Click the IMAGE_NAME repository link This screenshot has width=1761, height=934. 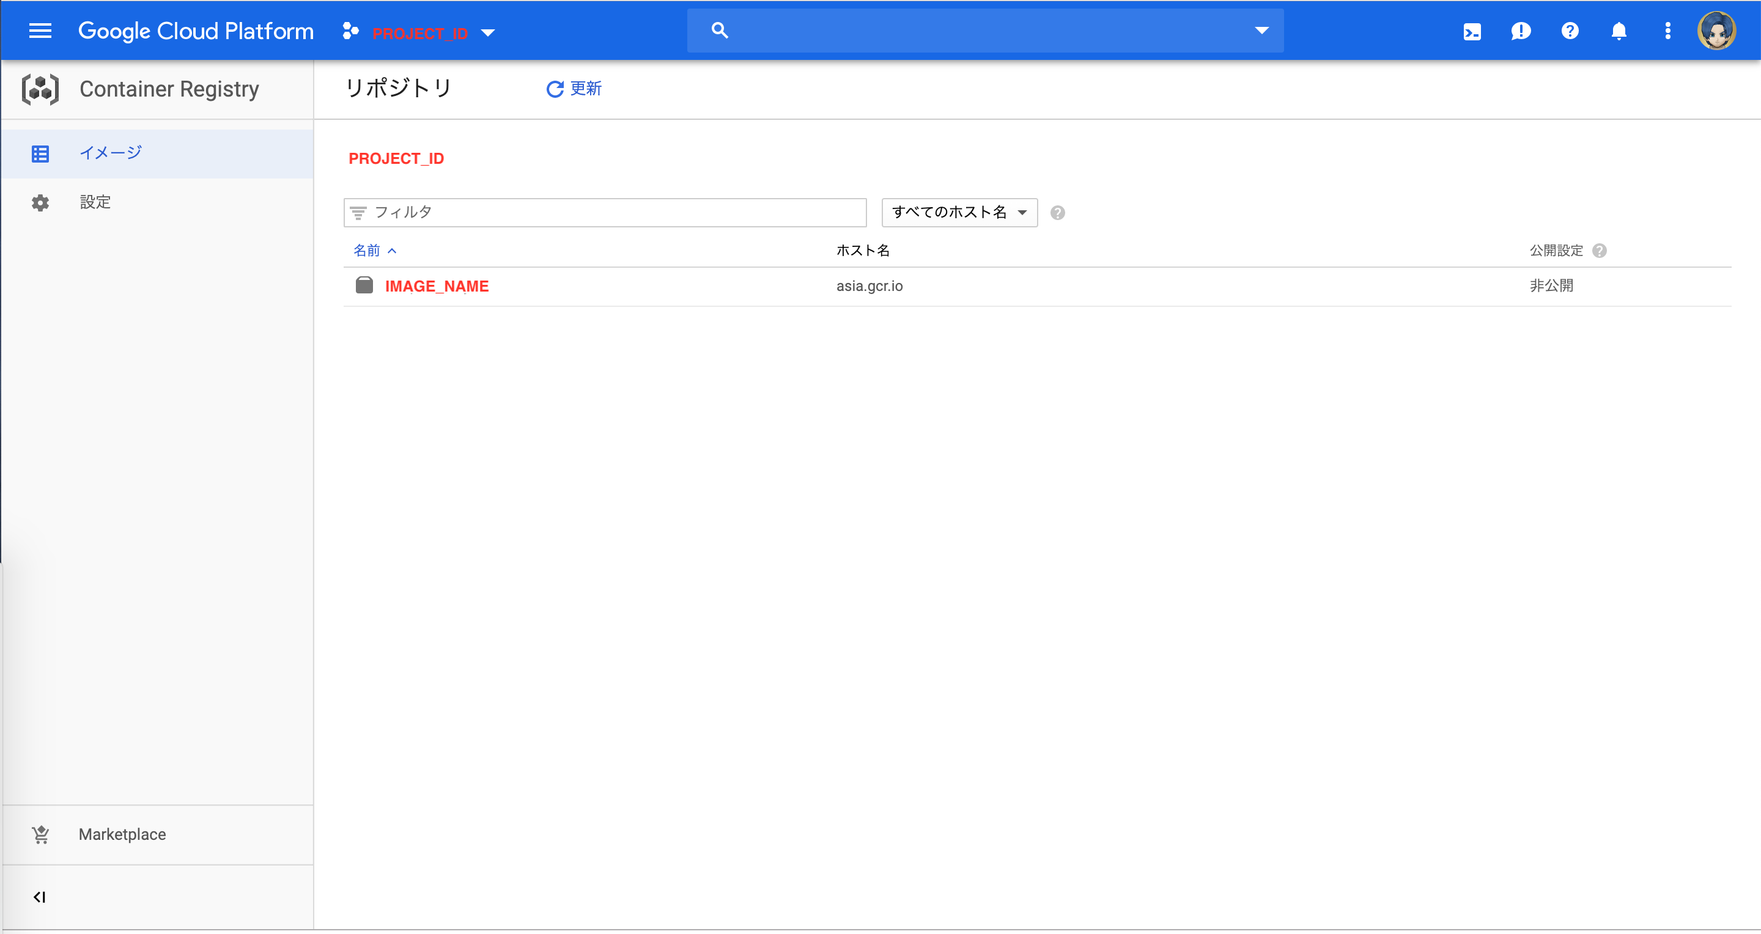click(x=437, y=285)
